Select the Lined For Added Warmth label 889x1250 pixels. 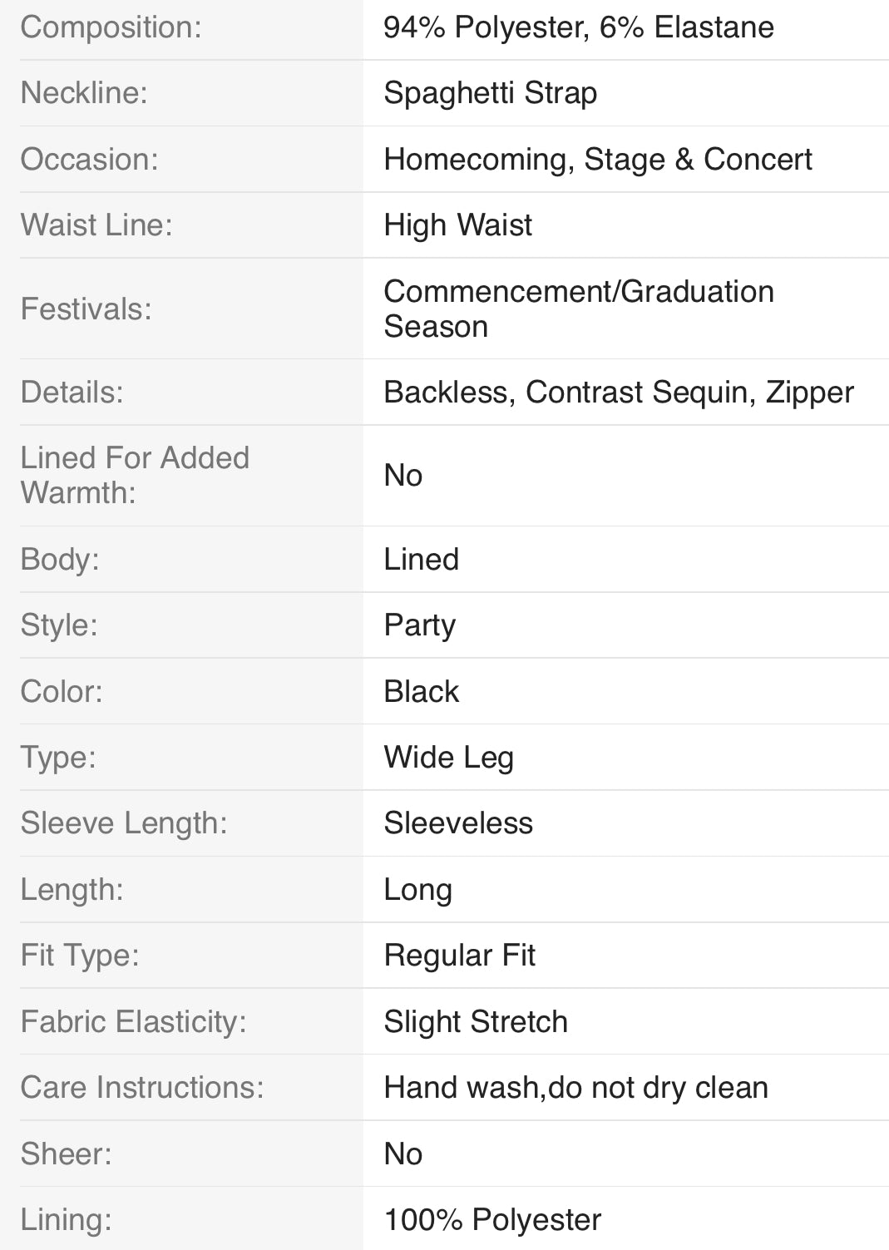click(x=134, y=475)
